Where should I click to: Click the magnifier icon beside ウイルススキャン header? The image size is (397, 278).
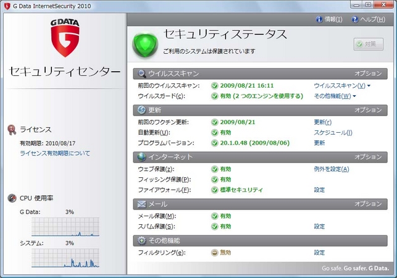click(x=141, y=74)
